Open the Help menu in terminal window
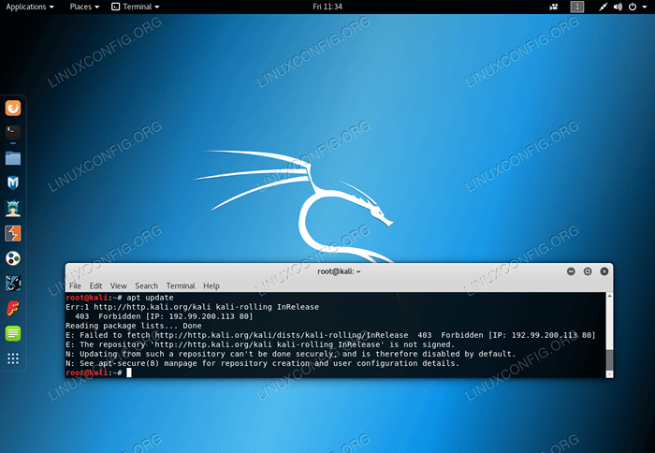The width and height of the screenshot is (655, 453). click(211, 285)
